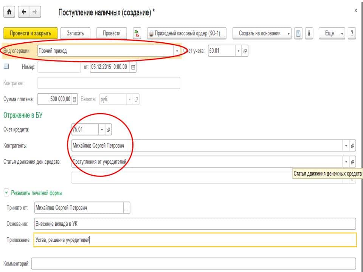Open Контрагенты item form icon

[x=352, y=146]
